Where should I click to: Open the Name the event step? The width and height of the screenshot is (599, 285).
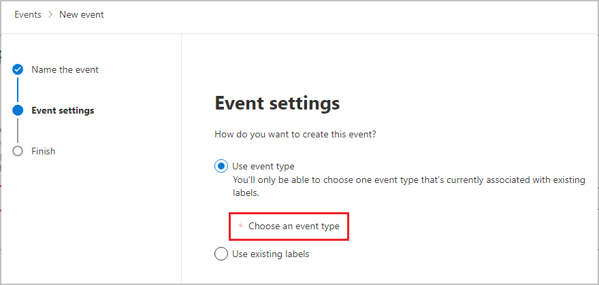[x=65, y=69]
